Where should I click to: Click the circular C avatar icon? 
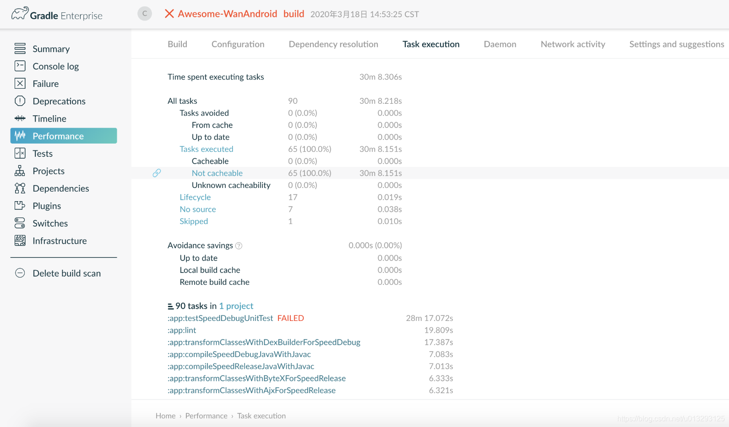[145, 14]
